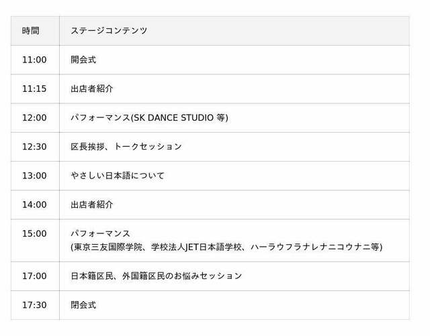Select the 15:00 time cell

tap(34, 233)
